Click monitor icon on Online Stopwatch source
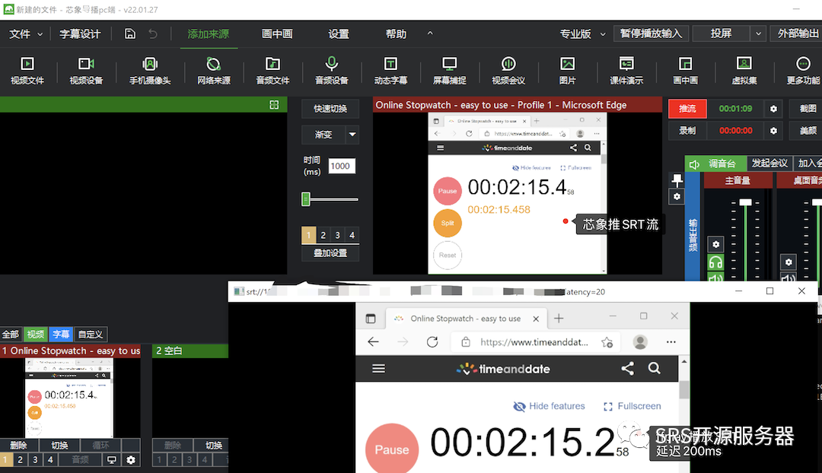 coord(112,460)
